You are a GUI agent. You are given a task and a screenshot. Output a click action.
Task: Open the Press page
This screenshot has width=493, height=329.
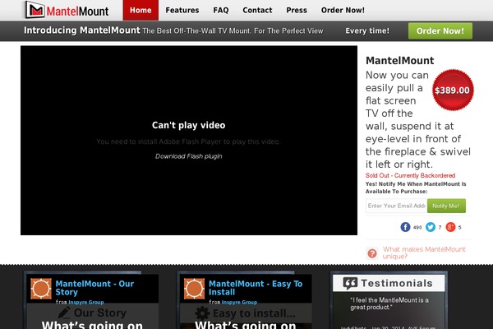(x=297, y=11)
